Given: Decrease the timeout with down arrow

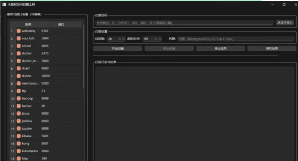Looking at the screenshot, I should [160, 39].
